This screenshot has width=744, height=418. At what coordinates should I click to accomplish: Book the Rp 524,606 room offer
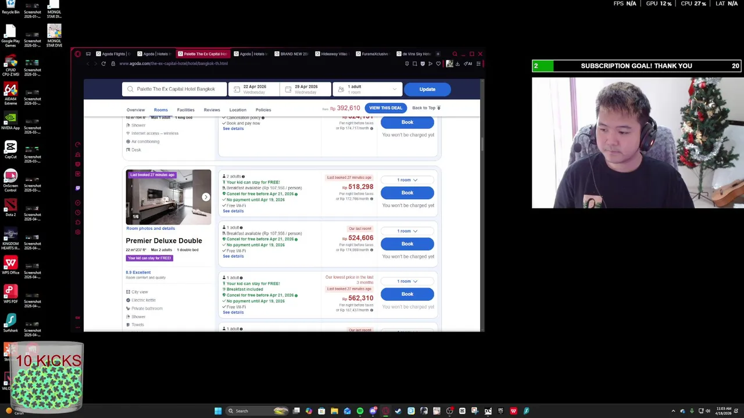[407, 244]
